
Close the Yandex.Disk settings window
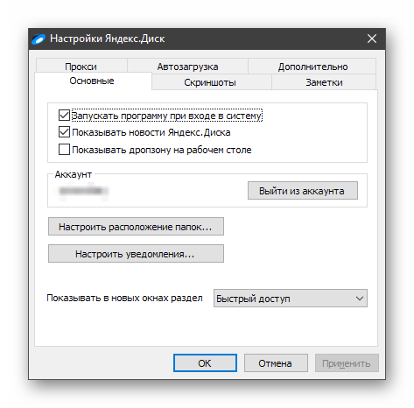click(x=372, y=39)
